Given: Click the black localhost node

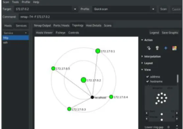Looking at the screenshot, I should pyautogui.click(x=92, y=97).
